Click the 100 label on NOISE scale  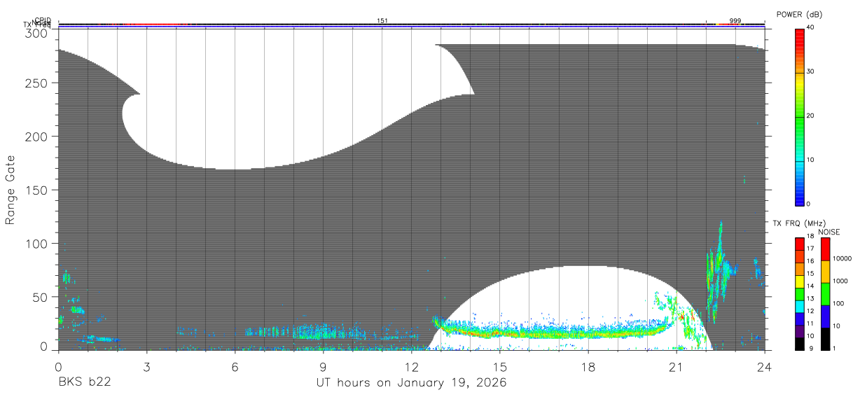coord(838,303)
